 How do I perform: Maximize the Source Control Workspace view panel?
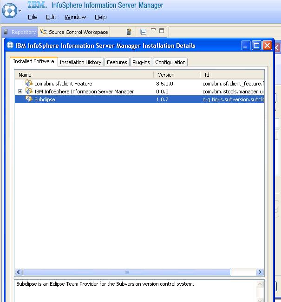click(162, 31)
